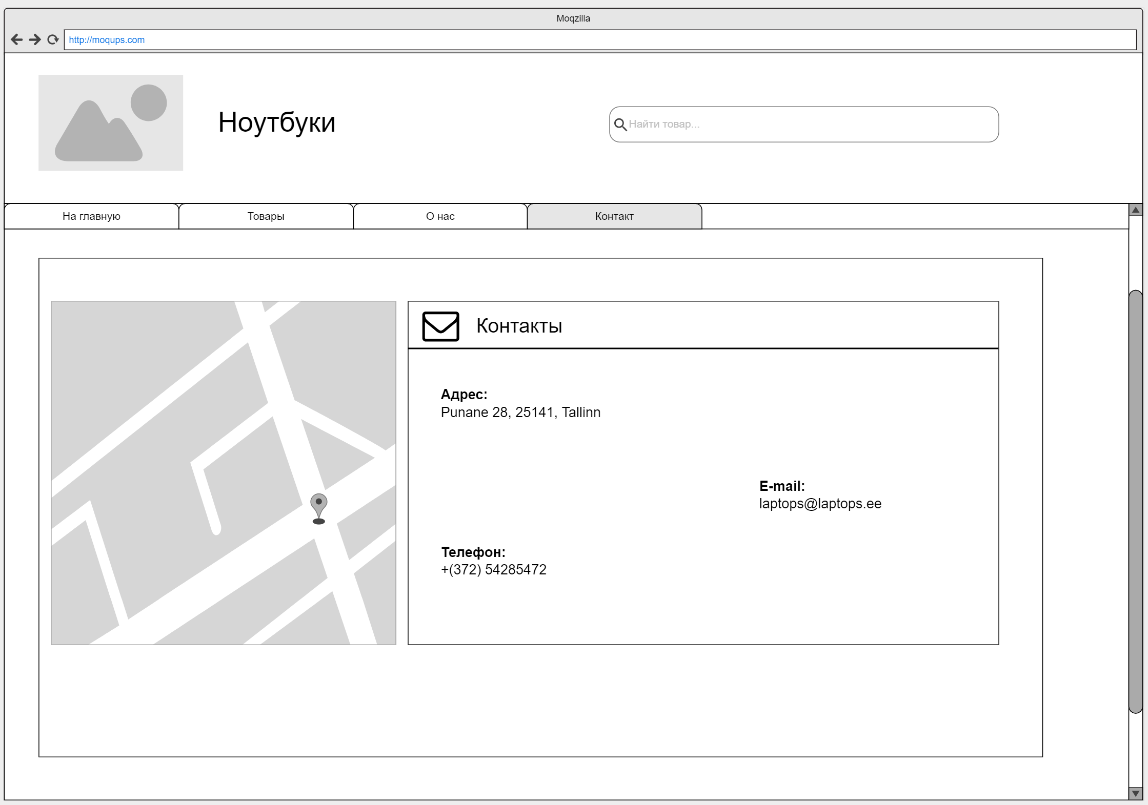Click the E-mail: label
This screenshot has width=1148, height=805.
(x=782, y=486)
